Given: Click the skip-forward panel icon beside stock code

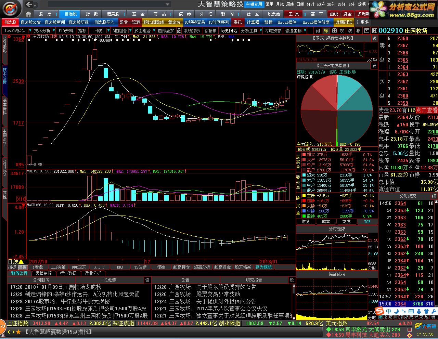Looking at the screenshot, I should coord(374,30).
